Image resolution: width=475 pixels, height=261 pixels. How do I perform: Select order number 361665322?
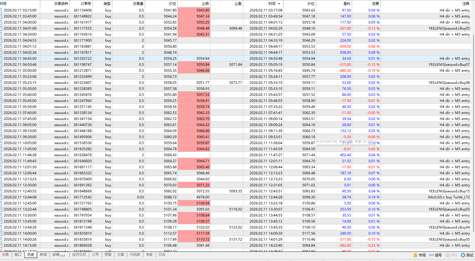(82, 173)
